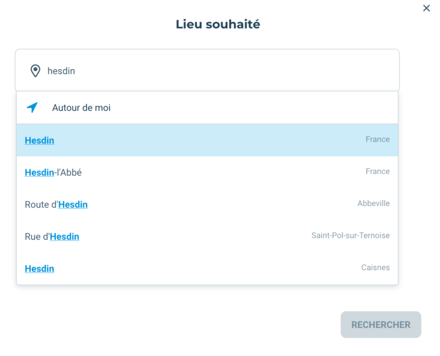The width and height of the screenshot is (440, 356).
Task: Choose the "Hesdin-l'Abbé" suggestion
Action: tap(53, 172)
